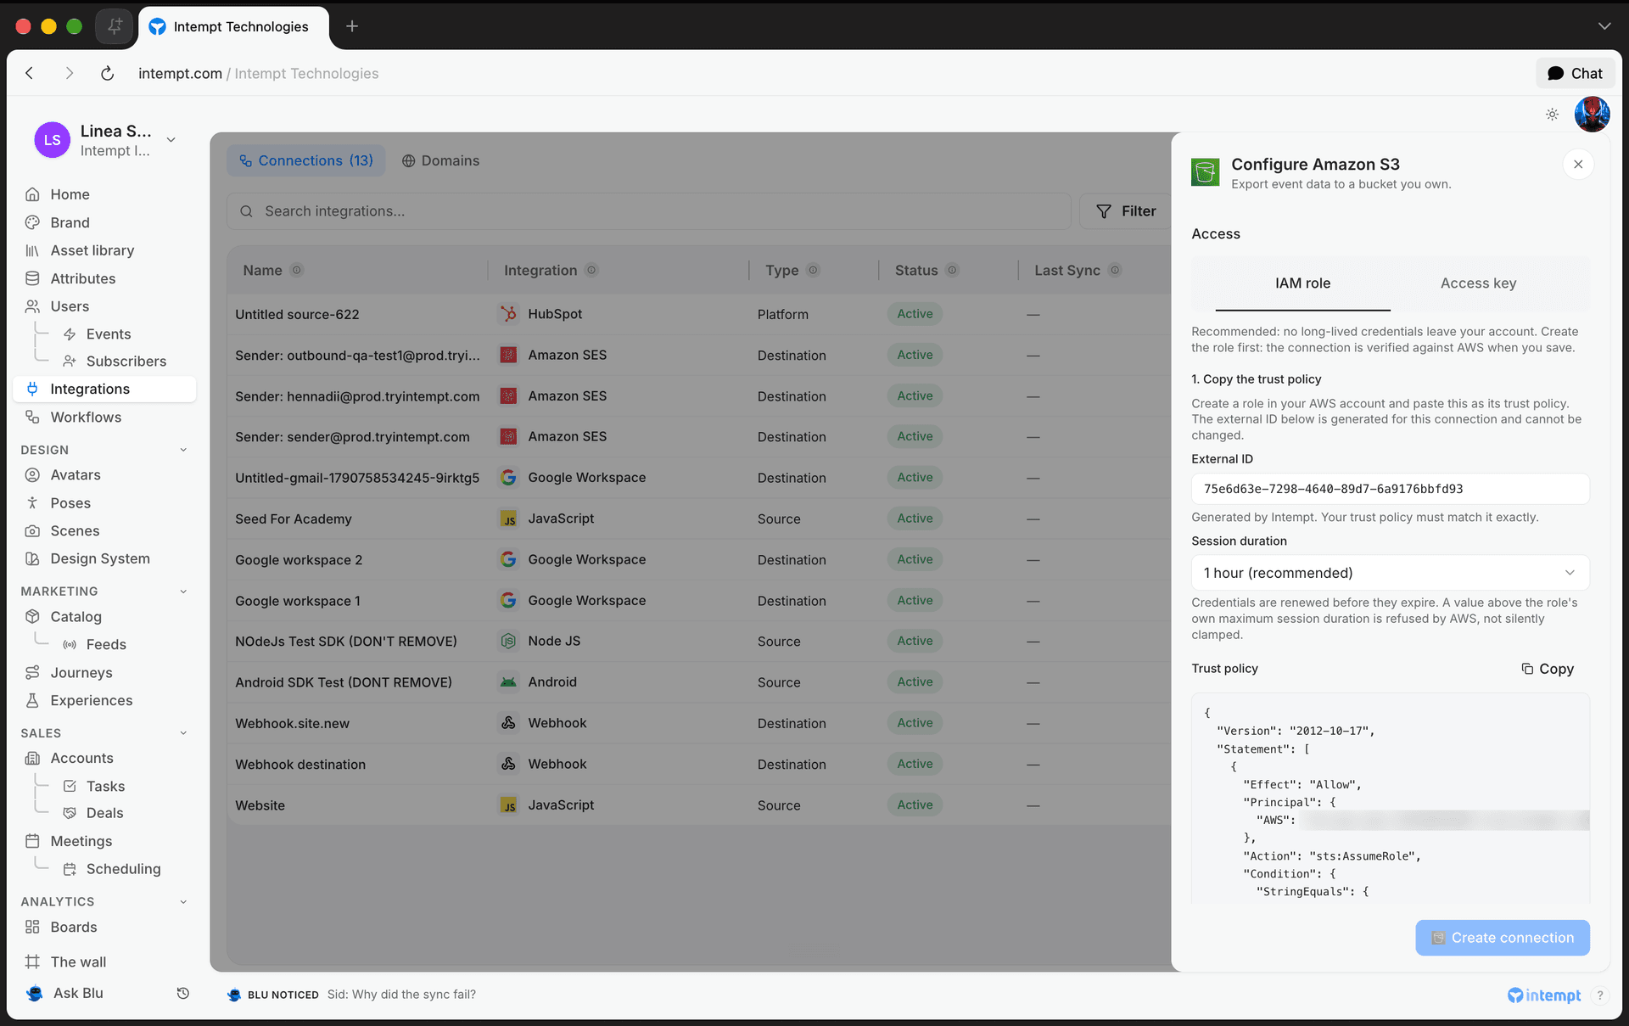Collapse the ANALYTICS section
Viewport: 1629px width, 1026px height.
coord(183,902)
